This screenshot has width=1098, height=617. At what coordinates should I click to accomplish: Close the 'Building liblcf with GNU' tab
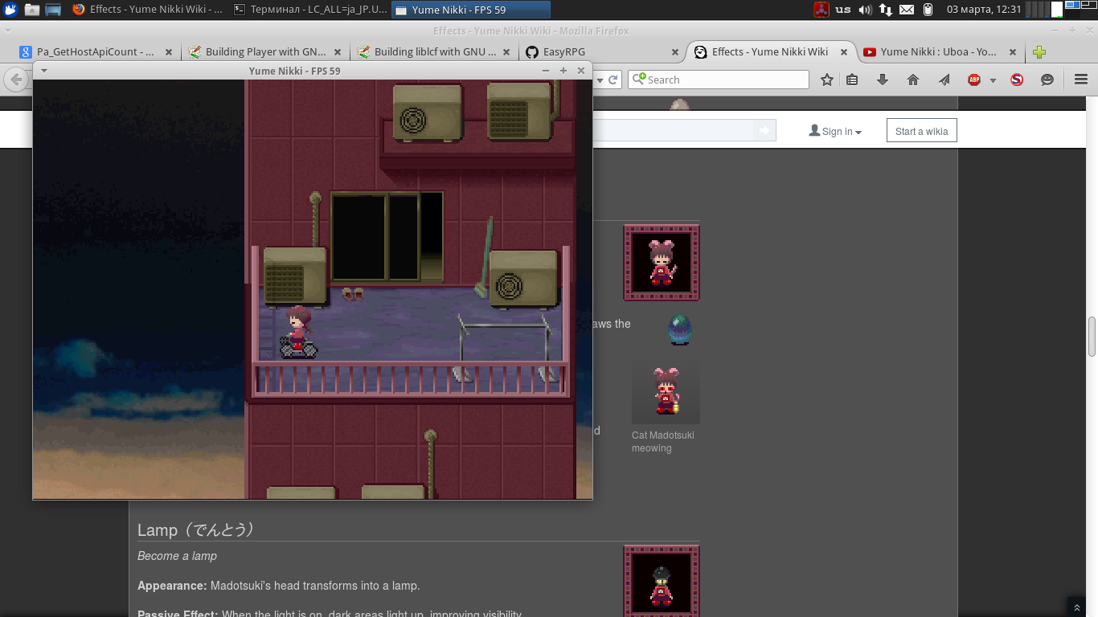[506, 51]
